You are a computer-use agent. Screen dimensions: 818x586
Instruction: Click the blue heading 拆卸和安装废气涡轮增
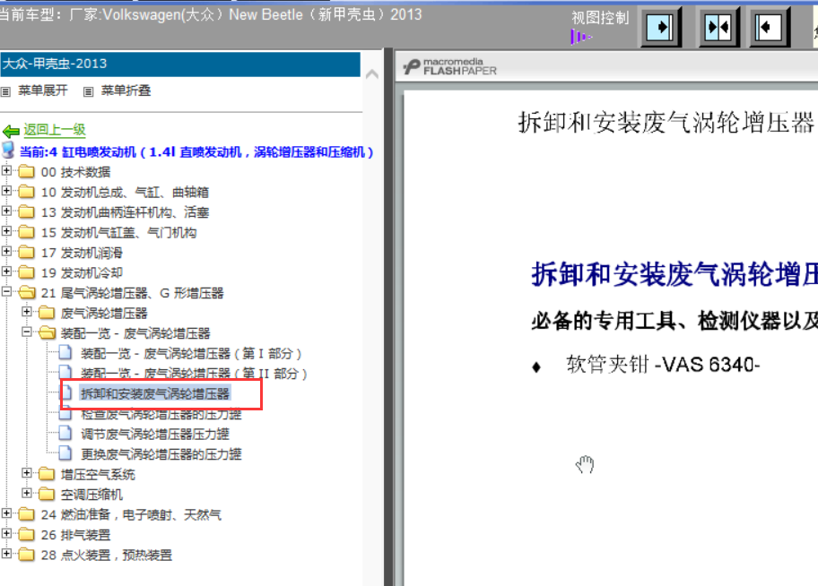[x=674, y=274]
